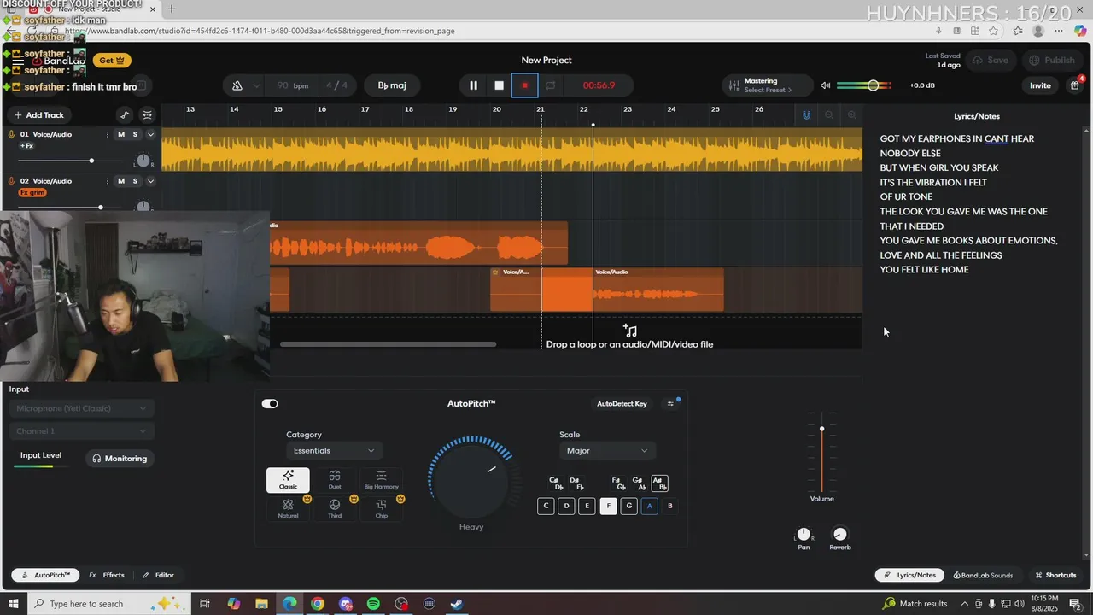The image size is (1093, 615).
Task: Toggle the AutoPitch on/off switch
Action: click(x=270, y=404)
